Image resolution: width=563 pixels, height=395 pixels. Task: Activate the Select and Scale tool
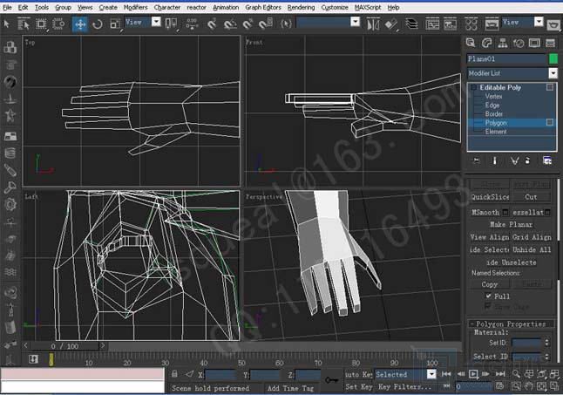tap(115, 24)
